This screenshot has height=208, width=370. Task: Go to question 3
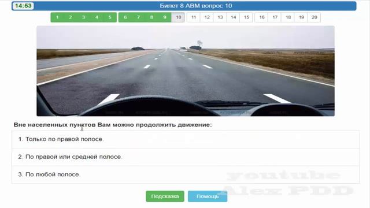pyautogui.click(x=83, y=17)
